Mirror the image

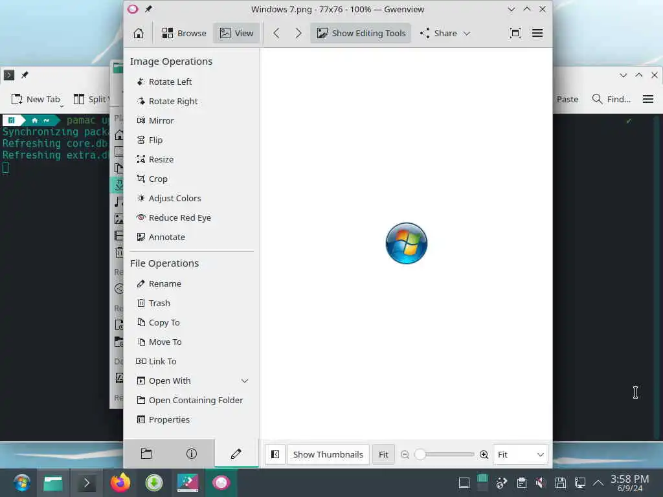click(x=155, y=120)
